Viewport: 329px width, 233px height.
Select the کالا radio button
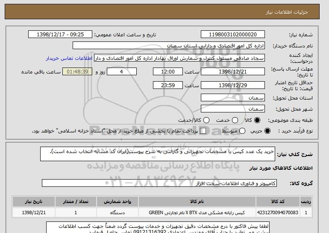[x=257, y=120]
